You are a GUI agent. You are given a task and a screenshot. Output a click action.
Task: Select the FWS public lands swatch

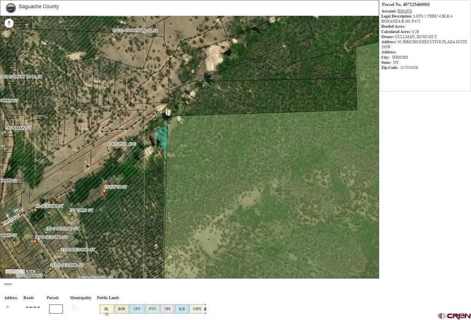(152, 309)
